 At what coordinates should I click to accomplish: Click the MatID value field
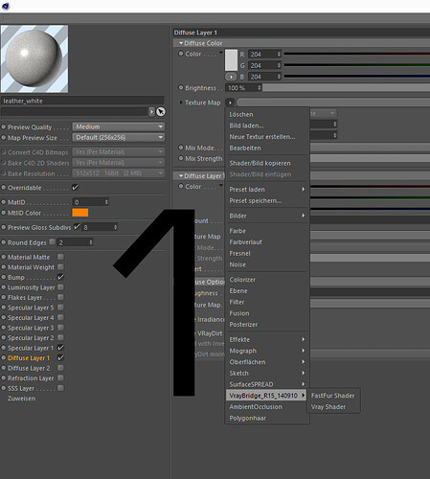click(91, 202)
